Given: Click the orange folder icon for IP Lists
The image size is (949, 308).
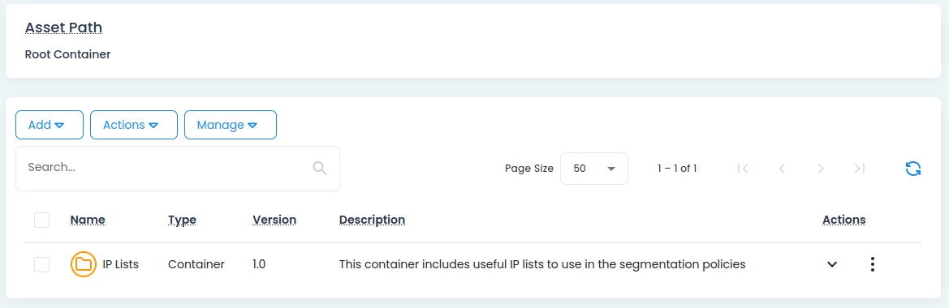Looking at the screenshot, I should click(x=84, y=264).
